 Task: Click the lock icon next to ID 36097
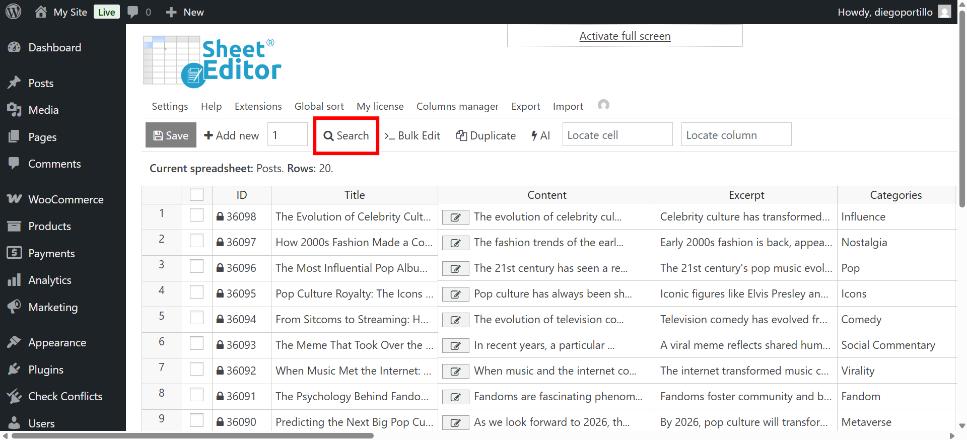coord(220,243)
